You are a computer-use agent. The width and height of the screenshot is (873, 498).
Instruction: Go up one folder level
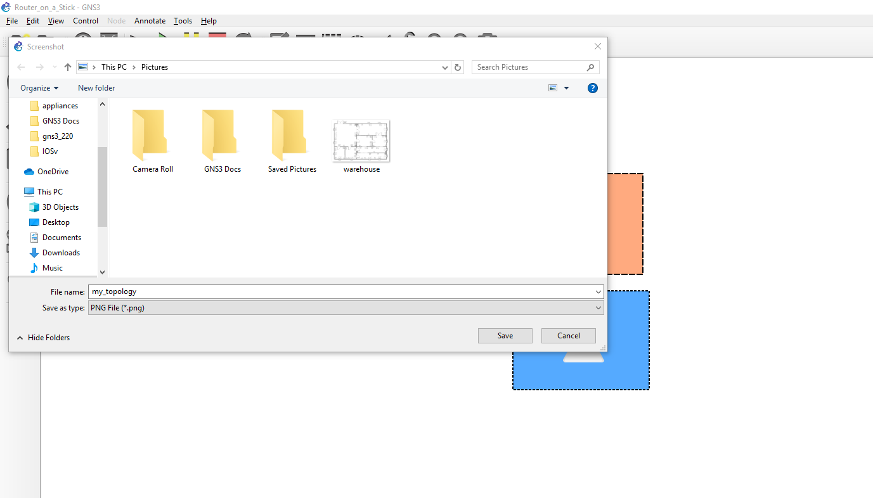tap(68, 67)
